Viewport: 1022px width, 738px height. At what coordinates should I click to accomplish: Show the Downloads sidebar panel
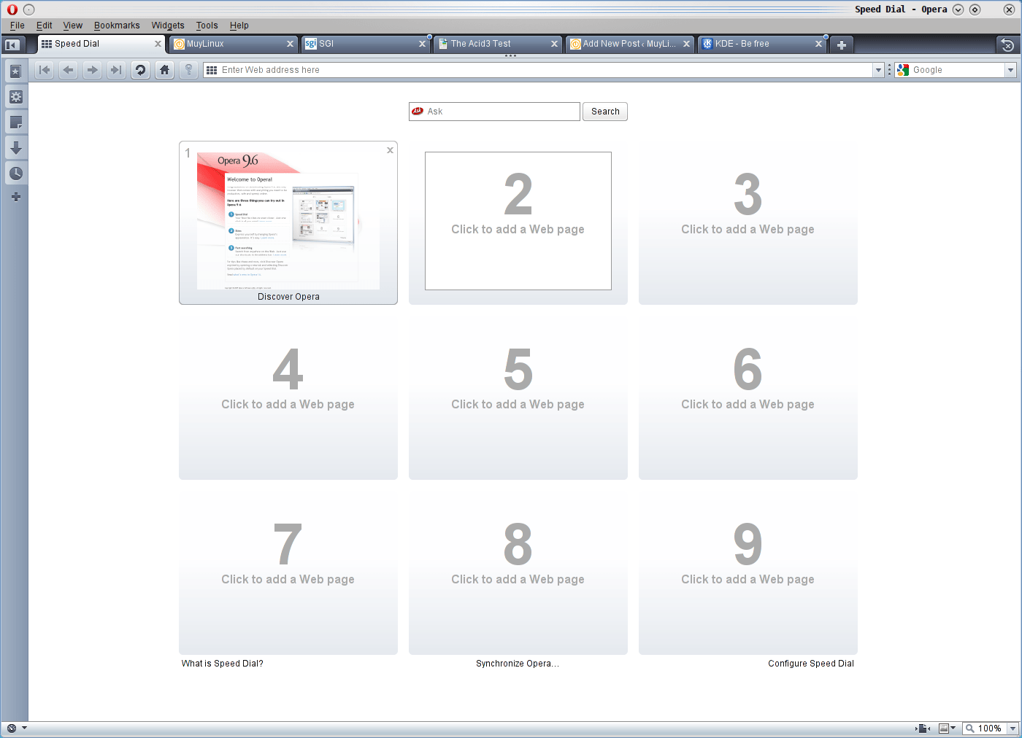coord(15,148)
